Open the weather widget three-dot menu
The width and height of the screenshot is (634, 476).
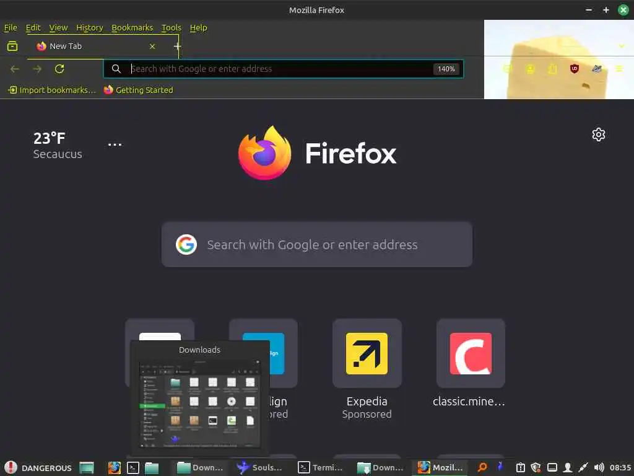[115, 144]
